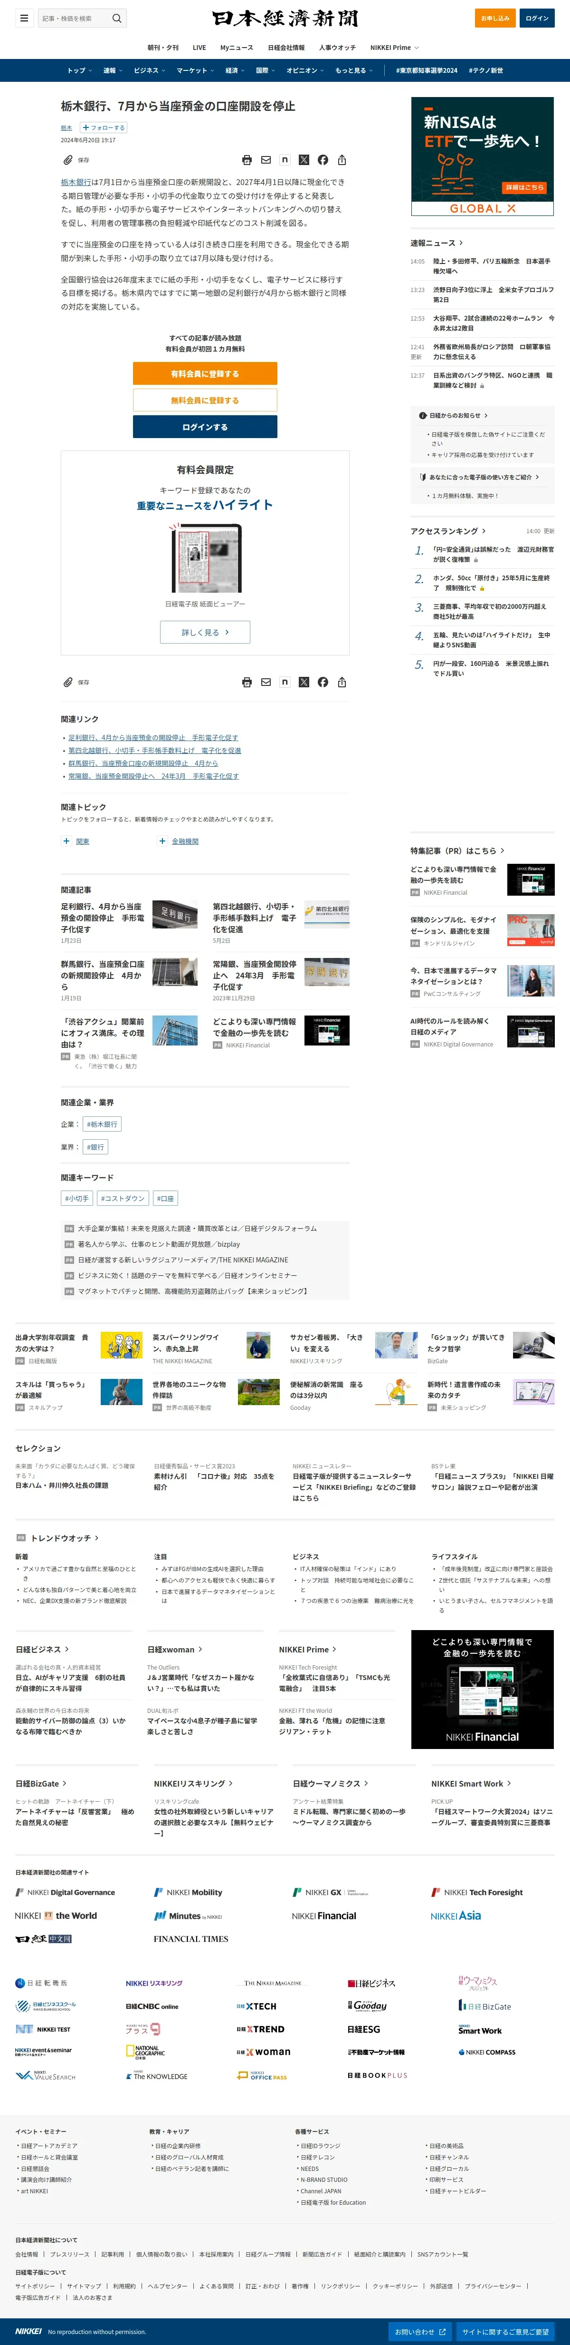The width and height of the screenshot is (570, 2345).
Task: Click the 無料会員に登録する button
Action: (206, 400)
